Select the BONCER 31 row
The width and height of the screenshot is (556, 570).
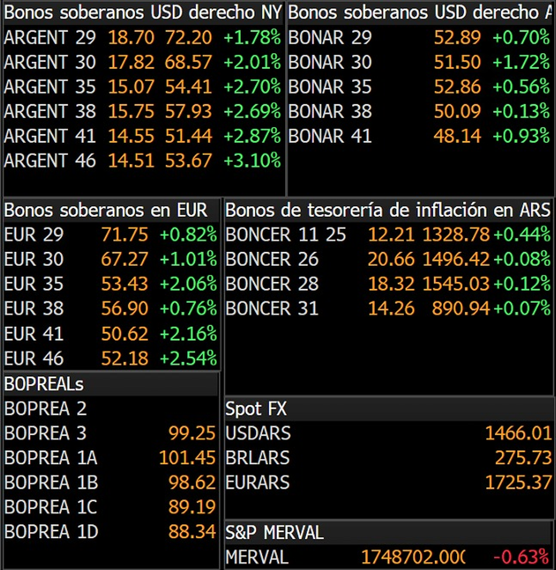(388, 308)
